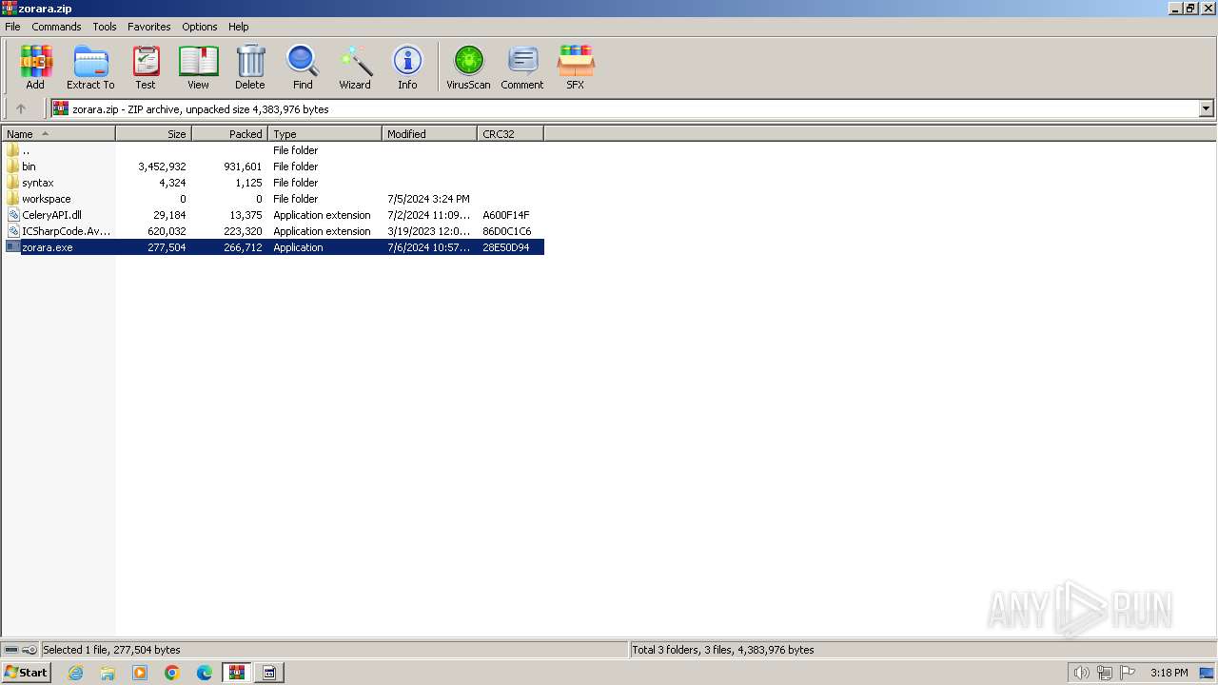The height and width of the screenshot is (685, 1218).
Task: Sort by Modified column header
Action: pos(430,134)
